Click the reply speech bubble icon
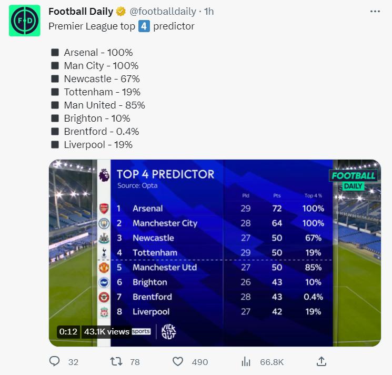392x375 pixels. (x=55, y=361)
